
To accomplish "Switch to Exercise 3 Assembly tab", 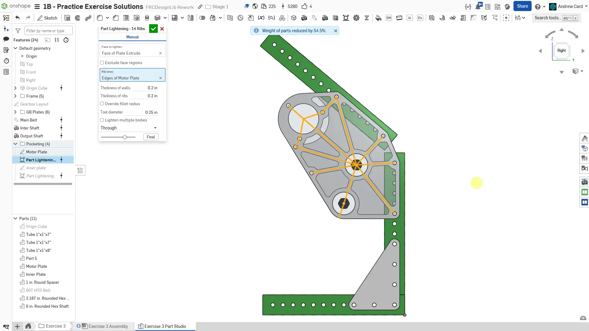I will point(108,326).
